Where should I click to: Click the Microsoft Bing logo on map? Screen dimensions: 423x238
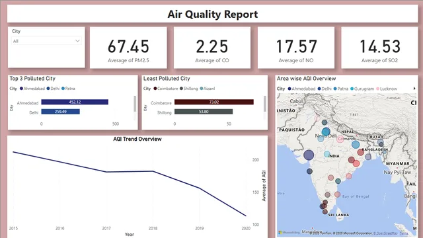point(289,232)
